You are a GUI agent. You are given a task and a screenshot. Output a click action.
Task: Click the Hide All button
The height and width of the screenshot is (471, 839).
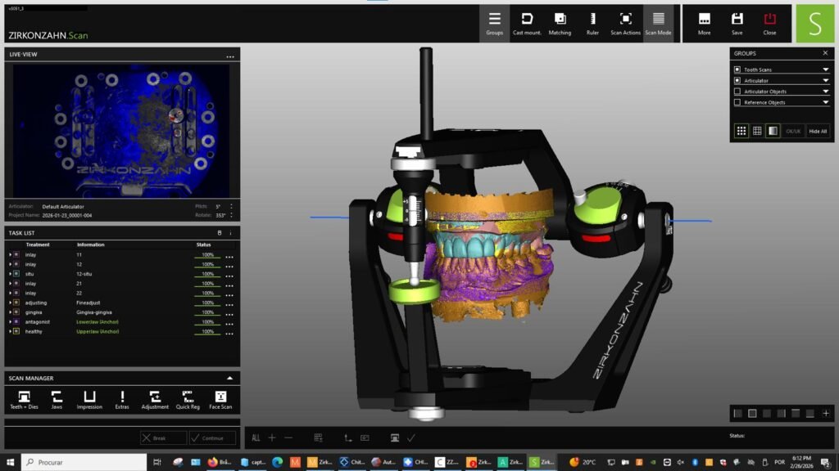tap(818, 131)
